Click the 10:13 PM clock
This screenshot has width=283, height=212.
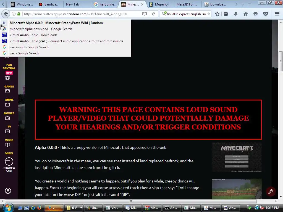[272, 208]
